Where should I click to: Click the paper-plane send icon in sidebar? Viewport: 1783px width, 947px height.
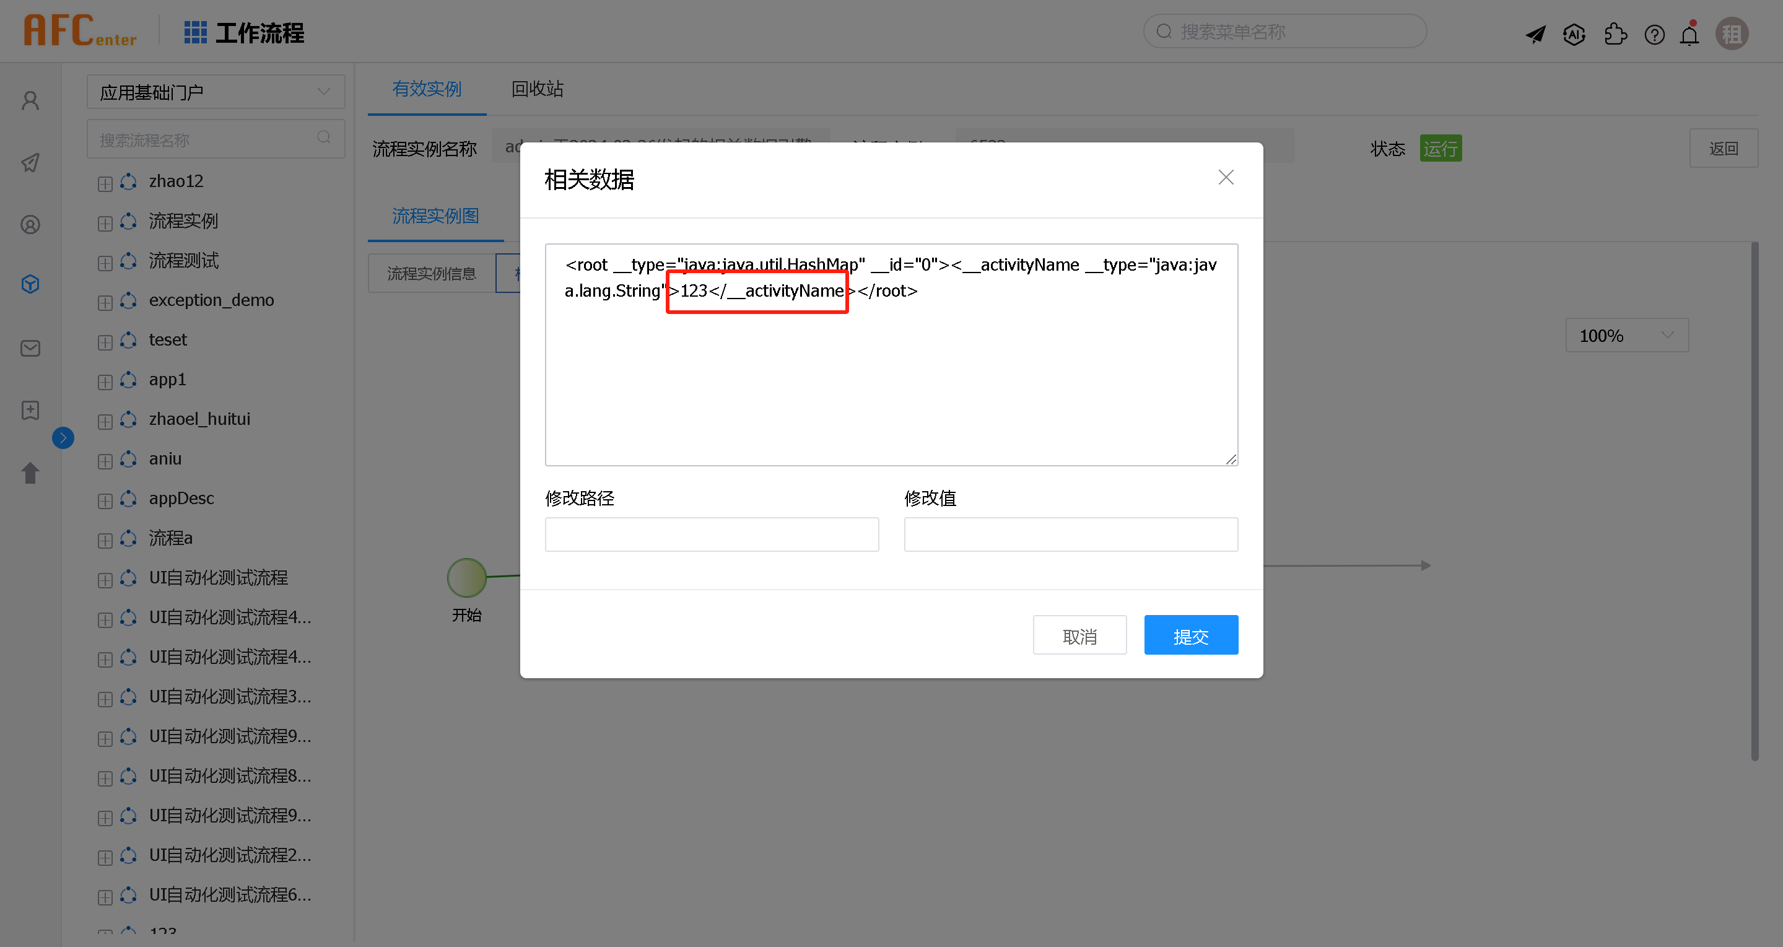pos(30,163)
